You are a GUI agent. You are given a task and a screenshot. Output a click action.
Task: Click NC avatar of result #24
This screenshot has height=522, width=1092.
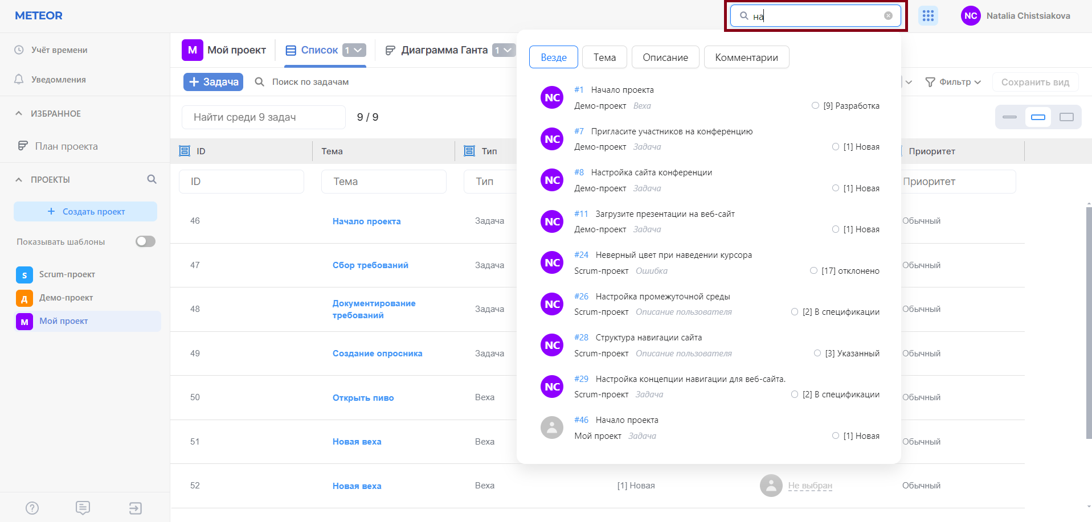coord(552,263)
